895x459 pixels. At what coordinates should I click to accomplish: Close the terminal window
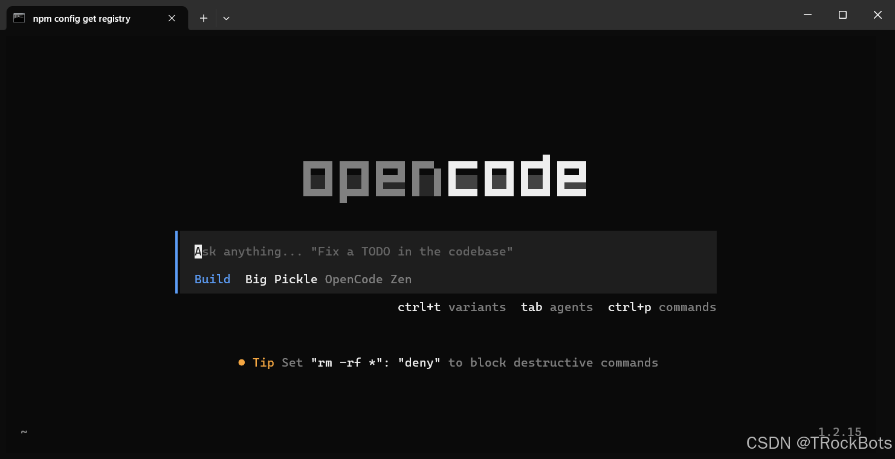click(877, 14)
